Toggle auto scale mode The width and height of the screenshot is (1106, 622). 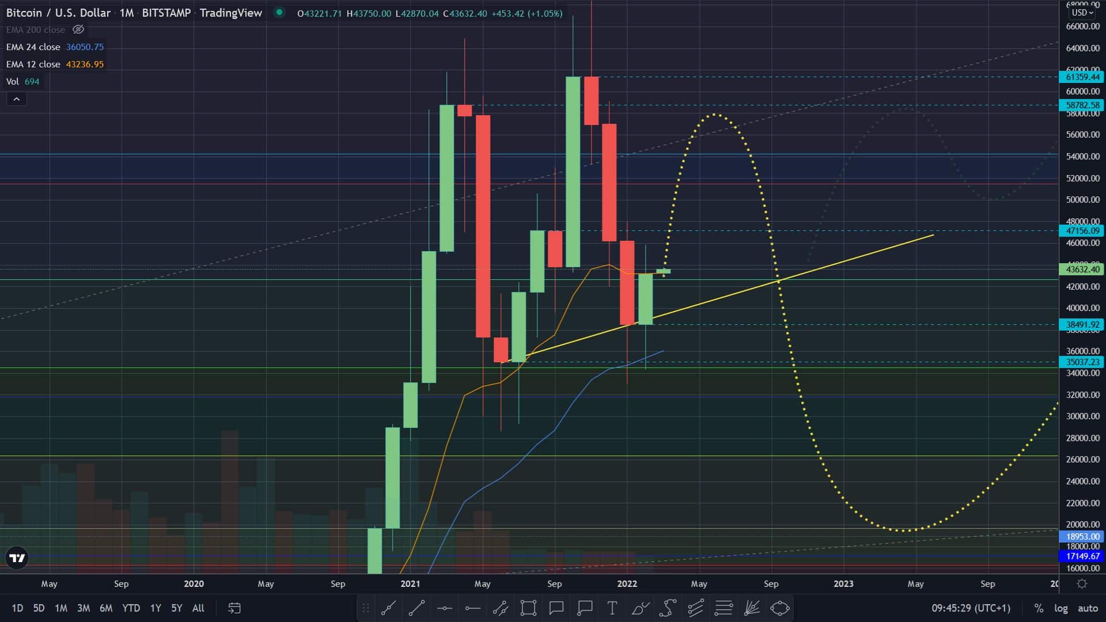(1088, 608)
